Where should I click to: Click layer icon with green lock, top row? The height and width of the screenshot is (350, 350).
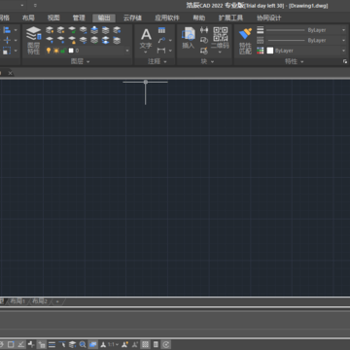[72, 30]
